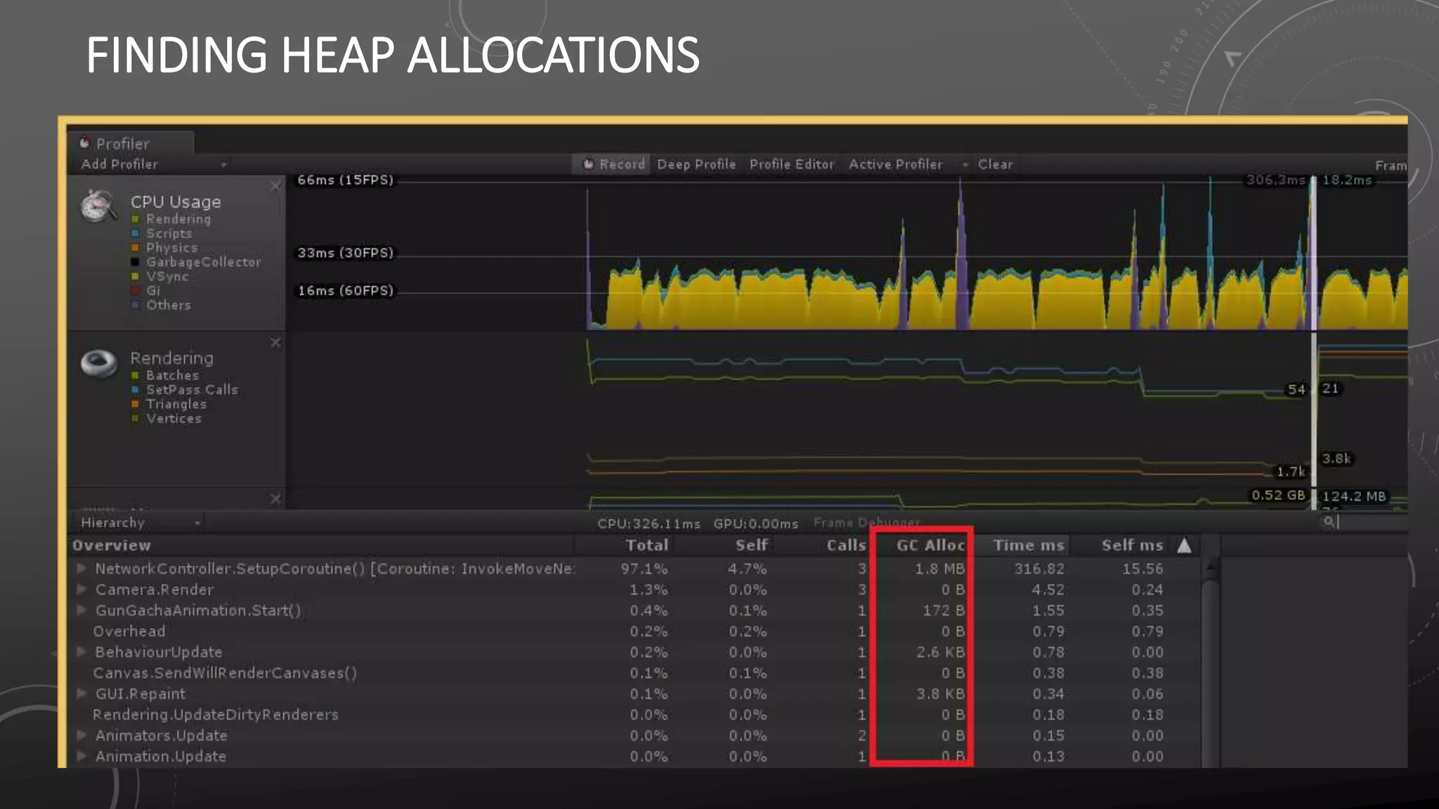
Task: Click the sort arrow beside Self ms
Action: [1184, 546]
